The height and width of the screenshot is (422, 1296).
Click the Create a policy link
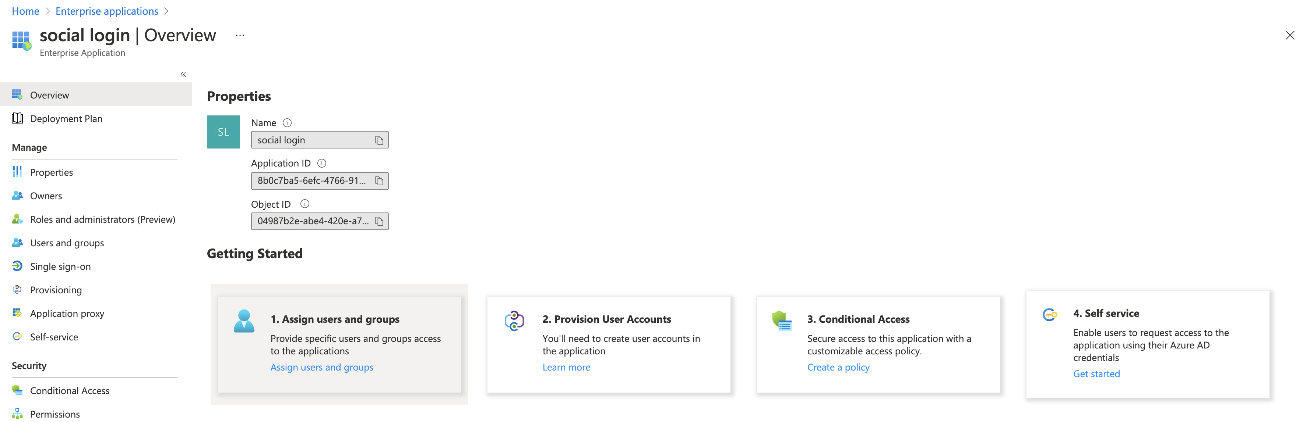(x=838, y=367)
